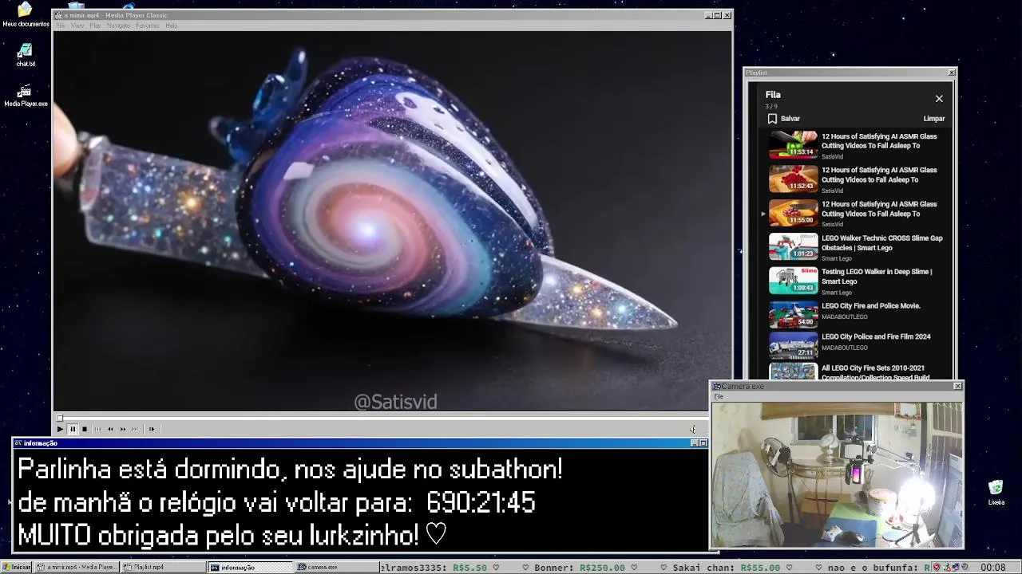Open All LEGO City Fire Sets 2010-2021 entry
Screen dimensions: 1022x574
pos(875,372)
